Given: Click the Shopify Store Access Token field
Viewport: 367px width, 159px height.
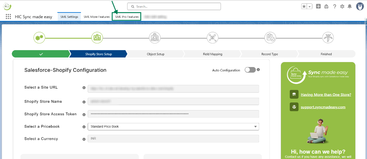Looking at the screenshot, I should (173, 114).
